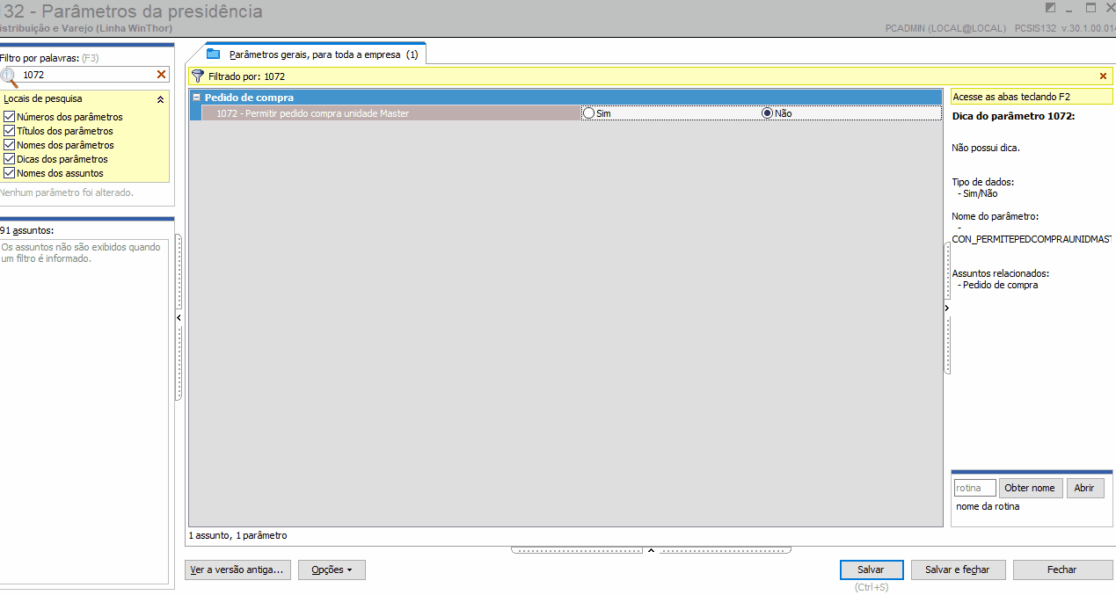Click the folder icon on the tab
This screenshot has width=1116, height=595.
pos(213,54)
